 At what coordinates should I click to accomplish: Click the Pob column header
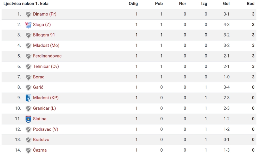pos(159,4)
